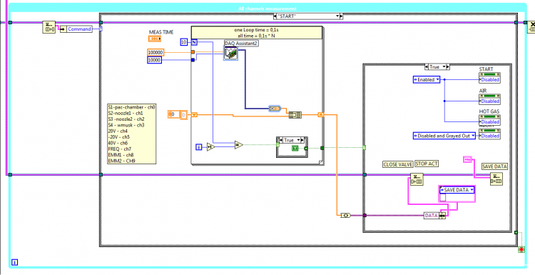Select the Build Array node in loop
This screenshot has height=275, width=535.
pos(295,115)
